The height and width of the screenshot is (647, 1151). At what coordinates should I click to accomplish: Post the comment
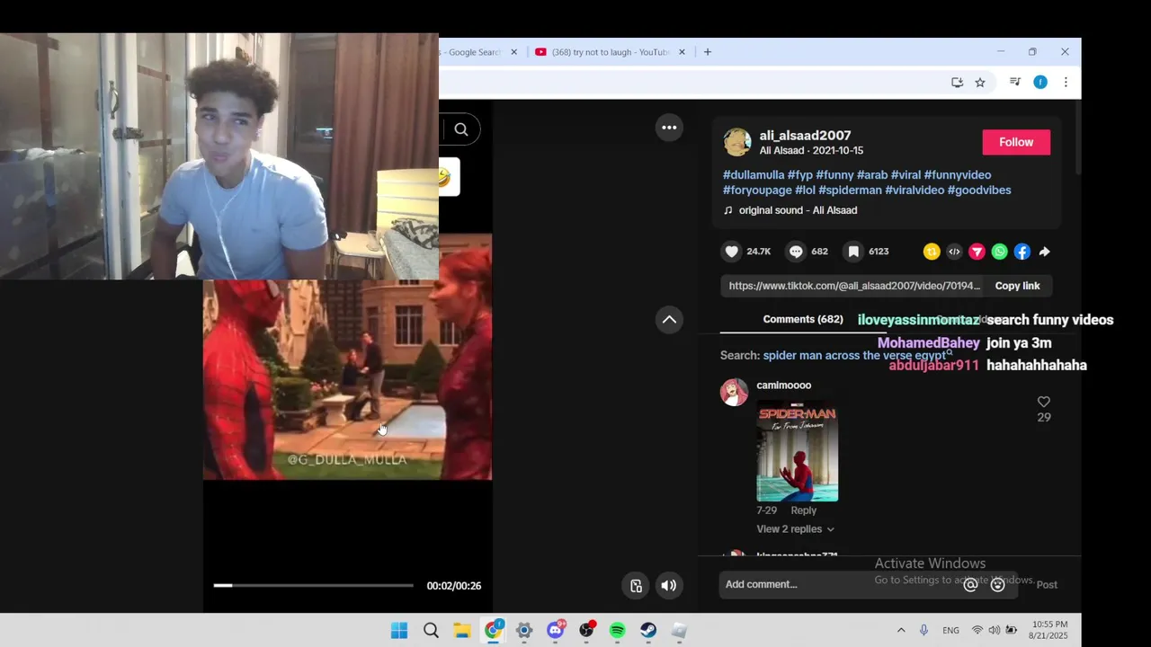[x=1047, y=585]
